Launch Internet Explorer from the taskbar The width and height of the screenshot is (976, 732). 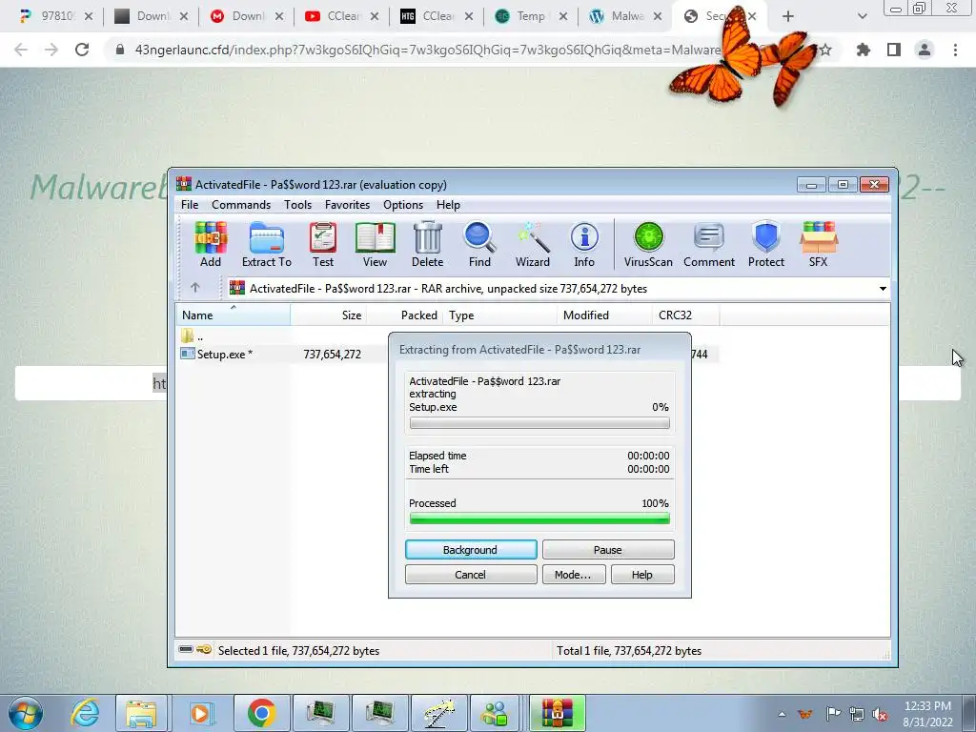tap(85, 713)
